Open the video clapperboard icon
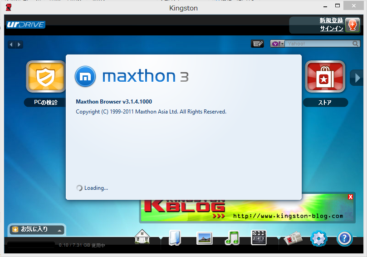Image resolution: width=367 pixels, height=257 pixels. pos(259,238)
